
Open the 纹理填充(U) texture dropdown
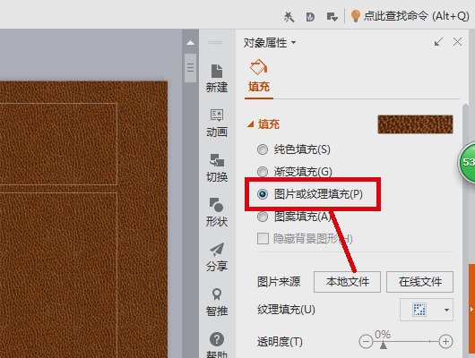pos(427,310)
